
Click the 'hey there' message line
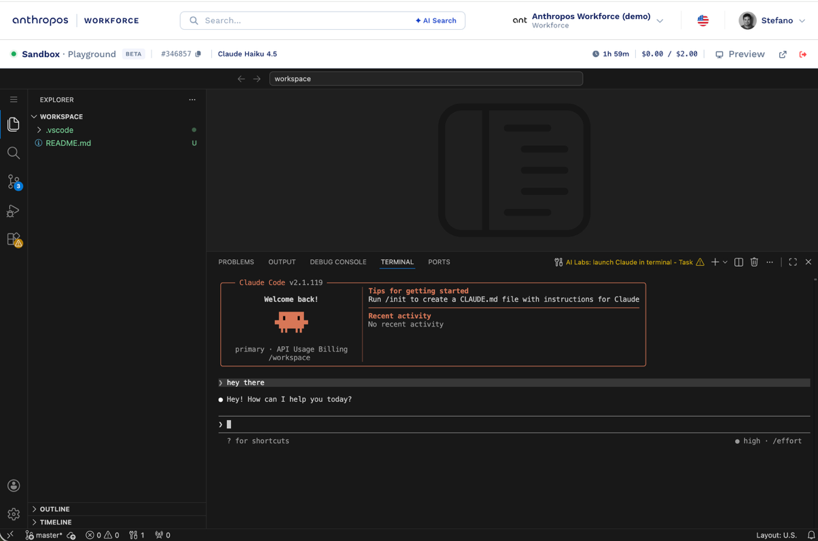click(x=514, y=383)
